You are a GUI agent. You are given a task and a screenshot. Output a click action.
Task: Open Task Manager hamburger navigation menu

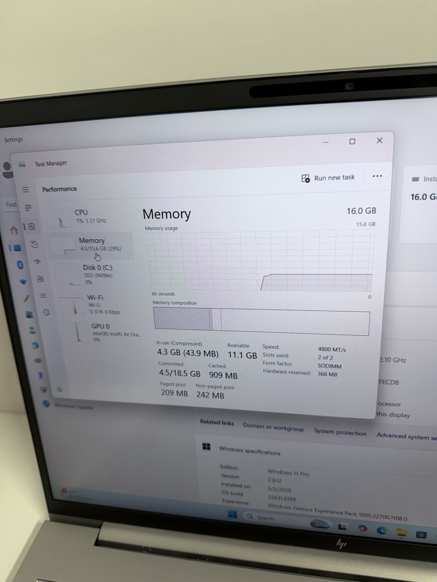[25, 190]
